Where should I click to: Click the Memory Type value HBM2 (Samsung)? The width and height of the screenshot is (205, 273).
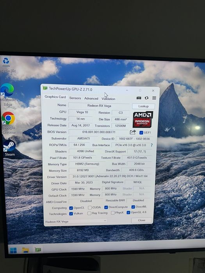[87, 164]
